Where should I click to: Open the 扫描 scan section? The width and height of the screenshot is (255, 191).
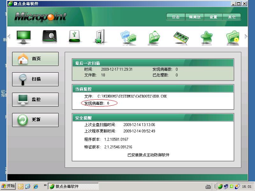(35, 79)
